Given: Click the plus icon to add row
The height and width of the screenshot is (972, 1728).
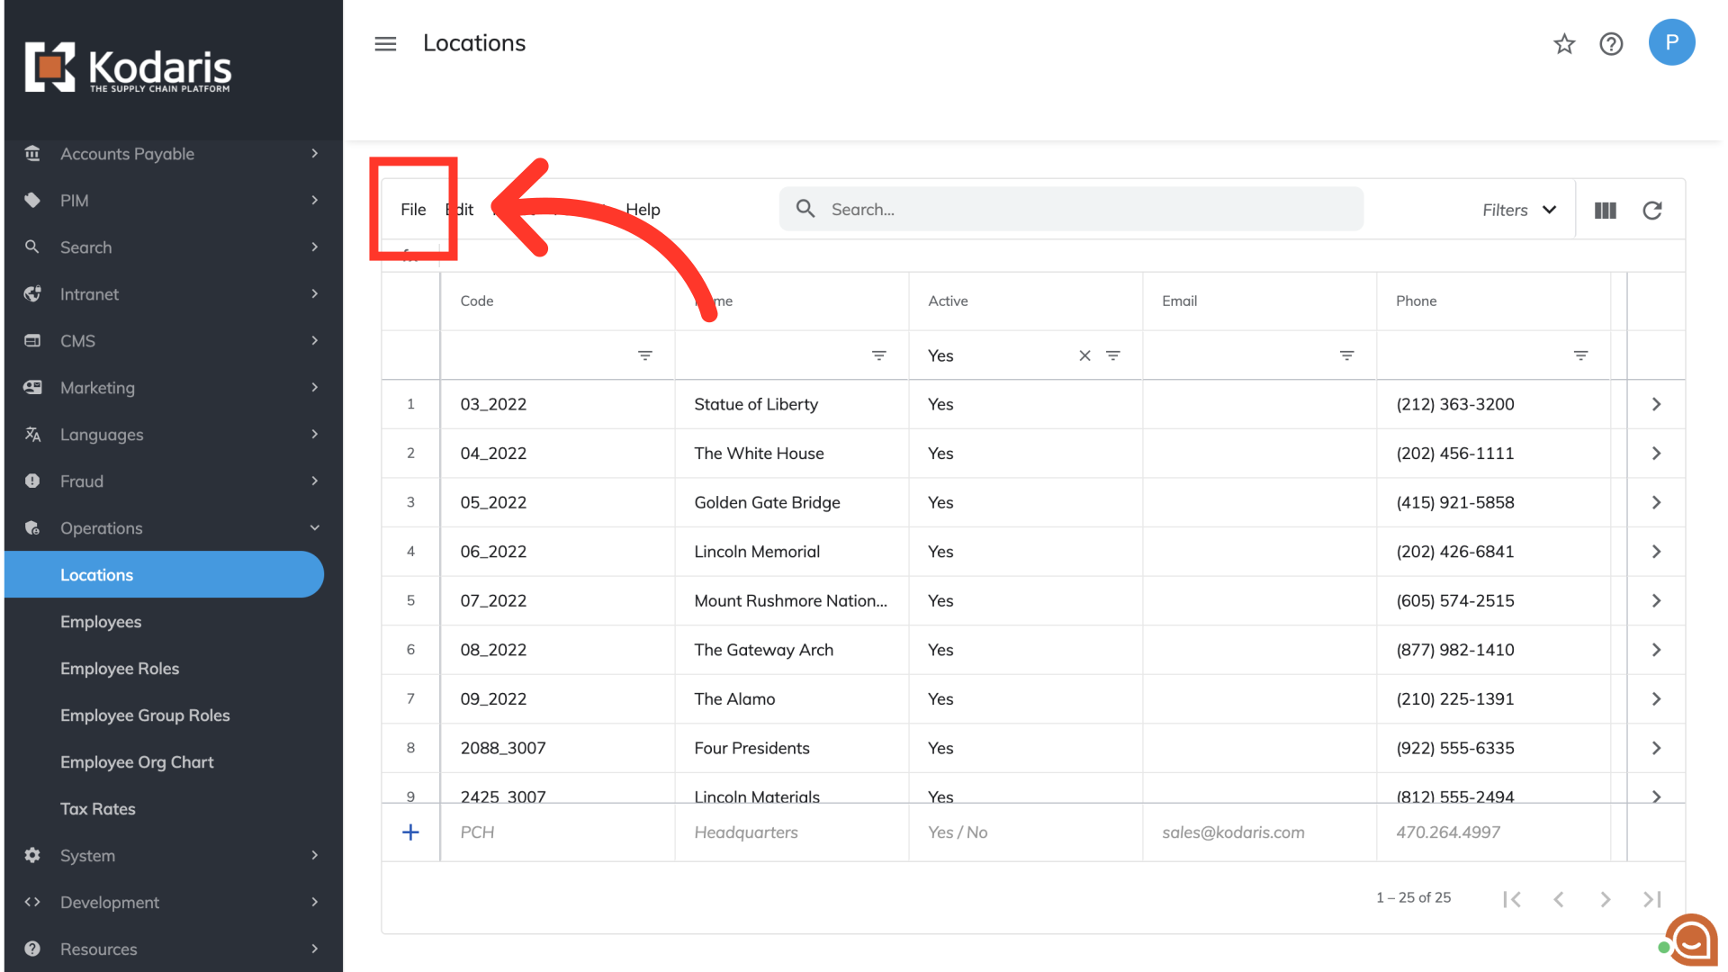Looking at the screenshot, I should coord(410,832).
